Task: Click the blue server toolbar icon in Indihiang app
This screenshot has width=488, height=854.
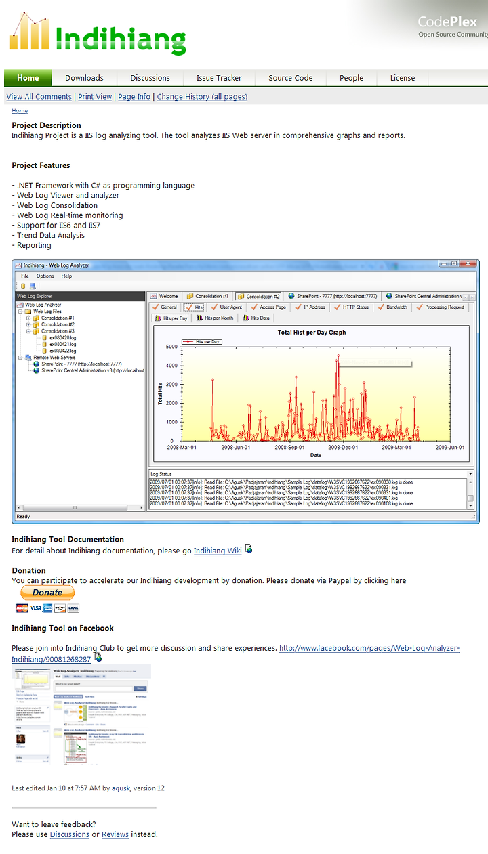Action: (x=33, y=286)
